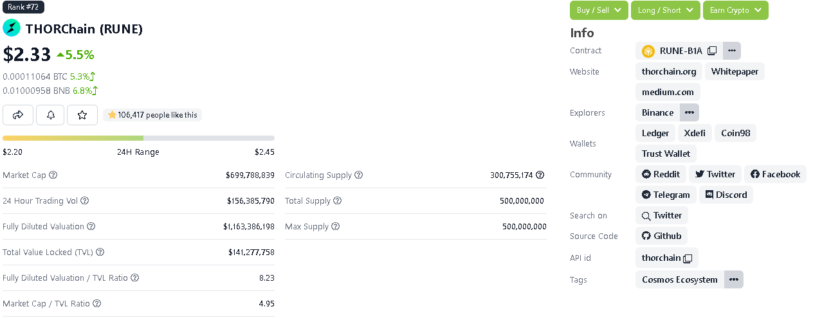This screenshot has height=318, width=822.
Task: Expand more contracts next to RUNE-B1A
Action: (x=732, y=51)
